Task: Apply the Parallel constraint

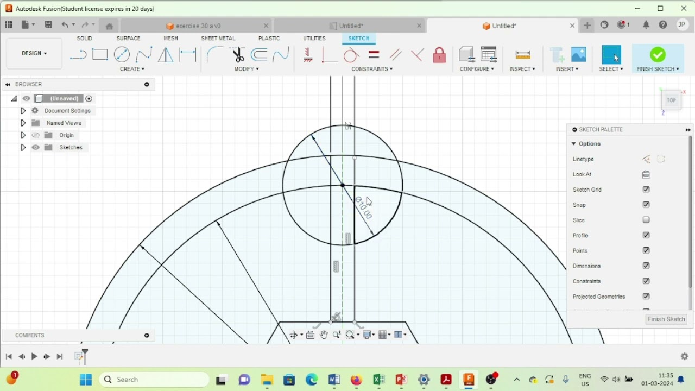Action: (396, 55)
